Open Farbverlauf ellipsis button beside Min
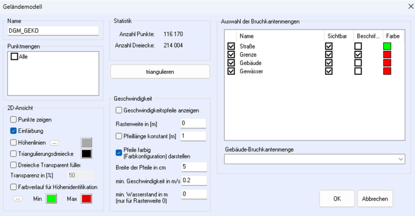The width and height of the screenshot is (415, 216). click(x=17, y=198)
